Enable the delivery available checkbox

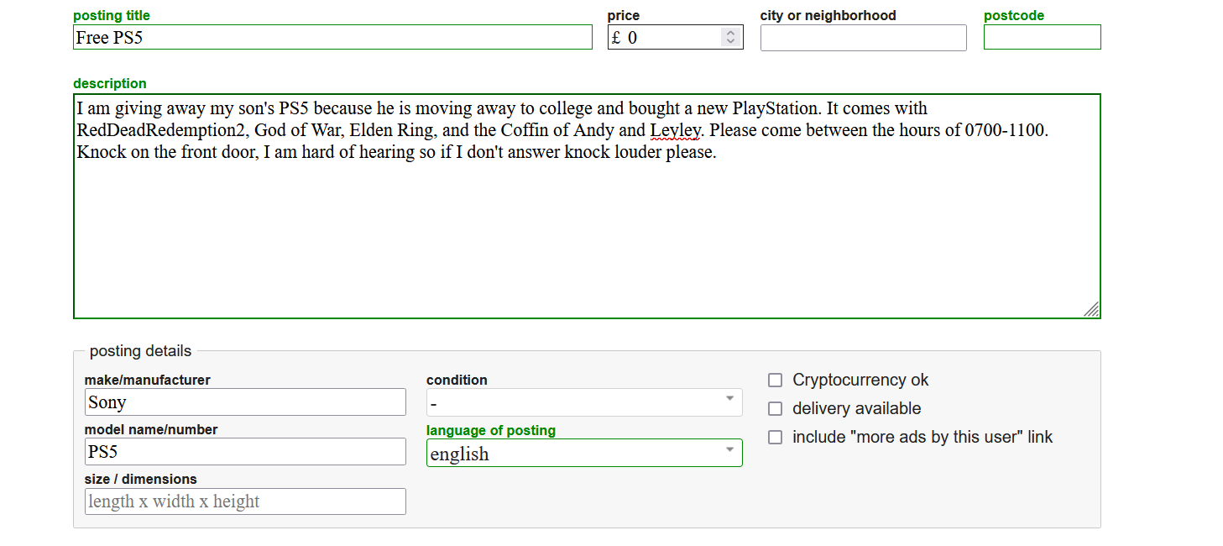776,409
